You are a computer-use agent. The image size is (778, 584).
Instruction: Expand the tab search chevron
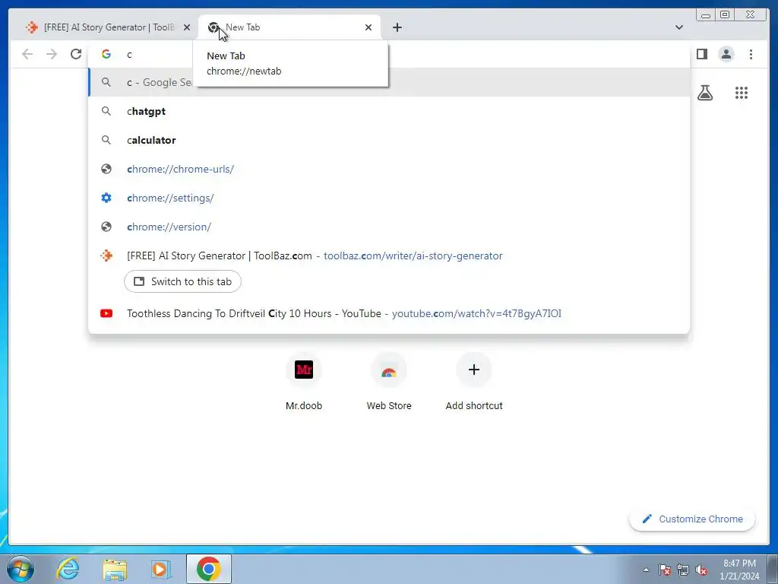(x=678, y=27)
